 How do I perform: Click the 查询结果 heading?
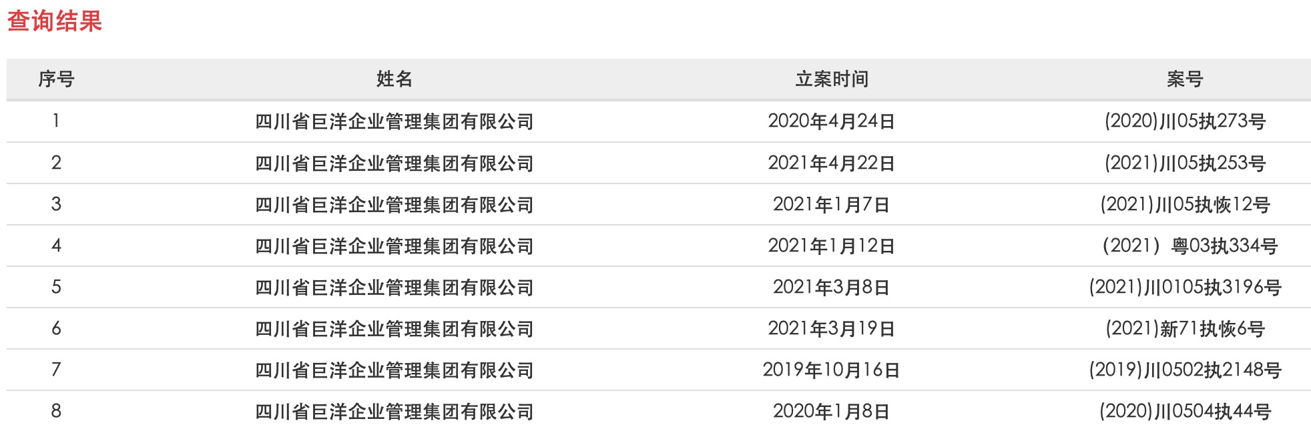(55, 21)
